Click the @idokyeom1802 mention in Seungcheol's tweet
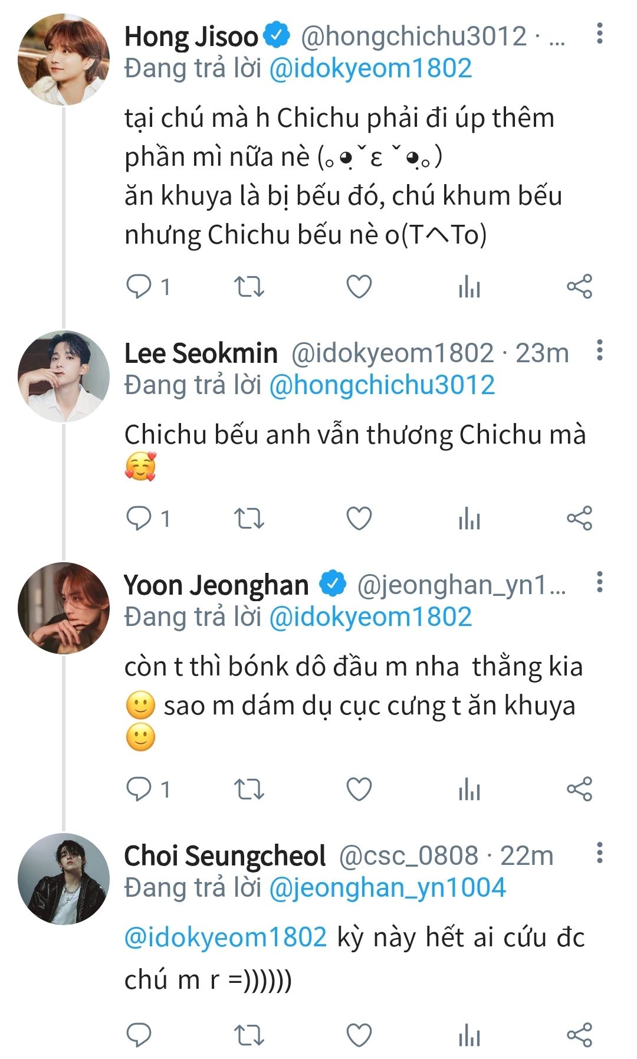The image size is (637, 1059). 225,937
